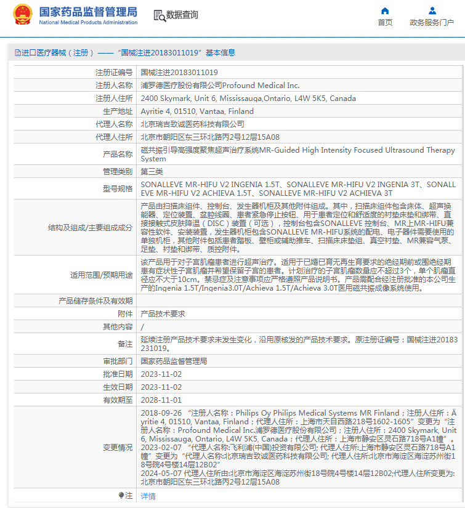The height and width of the screenshot is (508, 465).
Task: Select expiry date 2028-11-01
Action: [161, 400]
